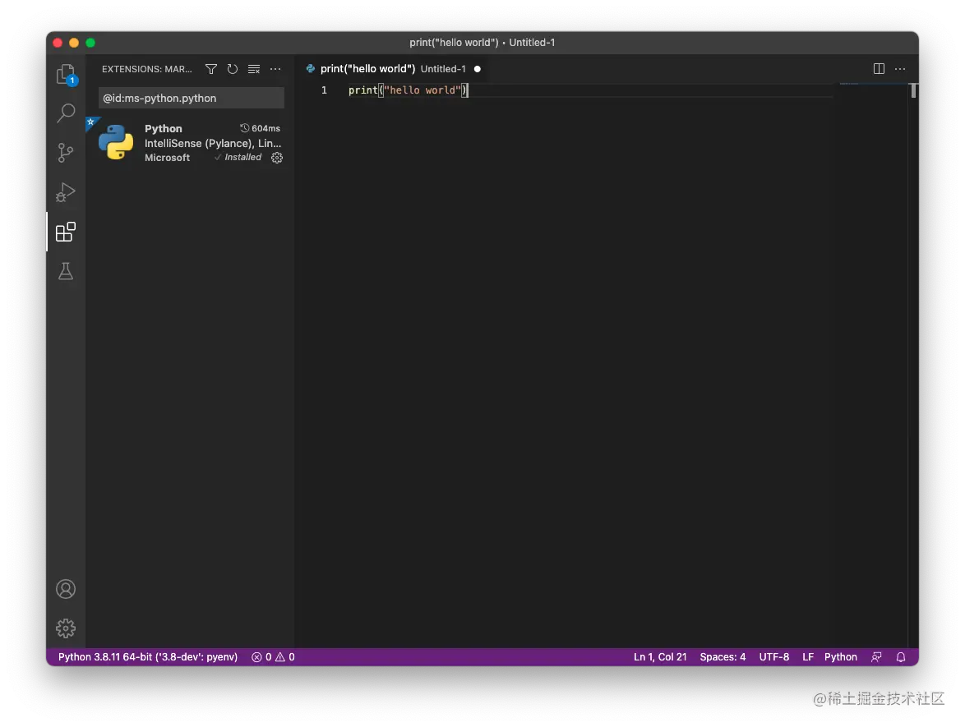This screenshot has width=965, height=727.
Task: Click the 604ms activation time indicator
Action: coord(261,128)
